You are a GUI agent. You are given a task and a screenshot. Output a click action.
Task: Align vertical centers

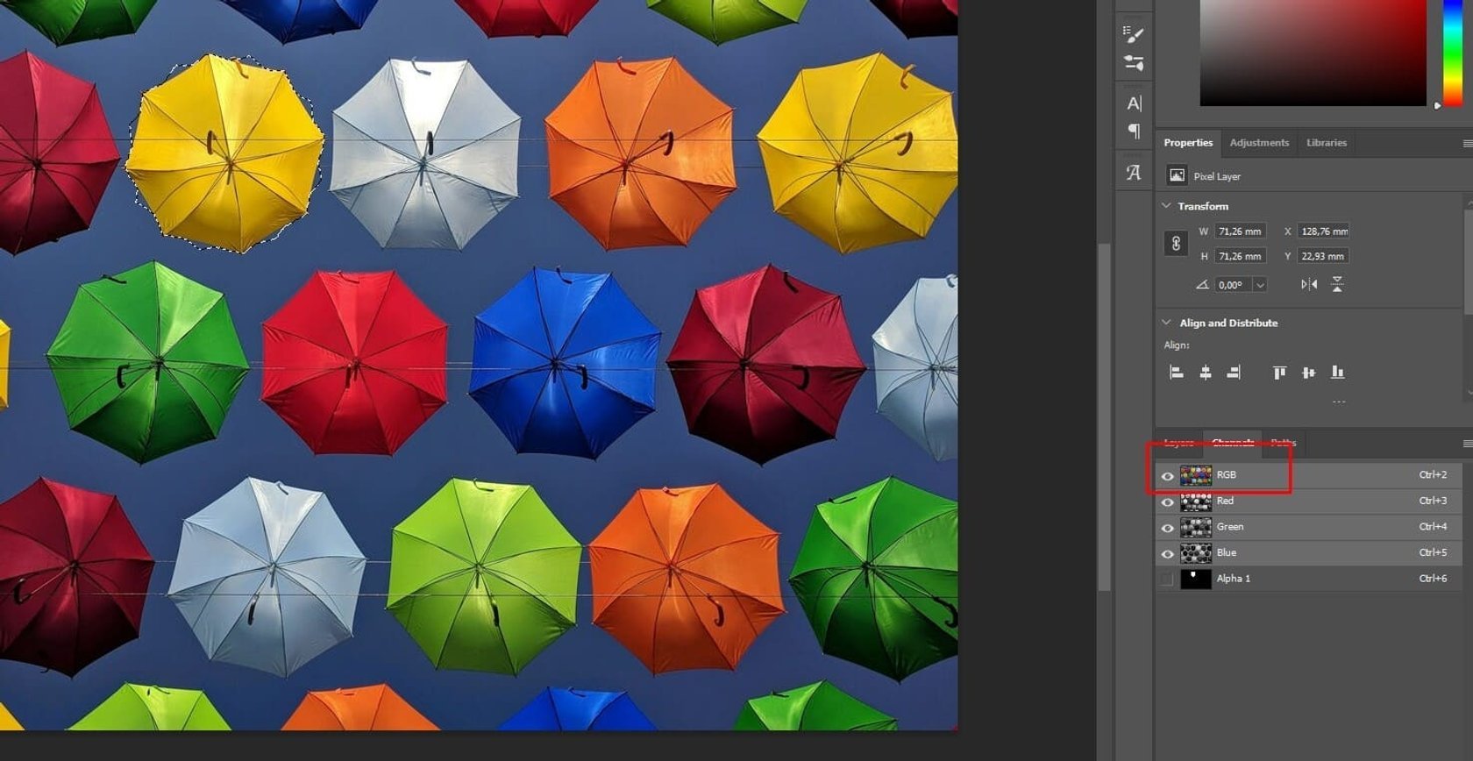[x=1309, y=373]
